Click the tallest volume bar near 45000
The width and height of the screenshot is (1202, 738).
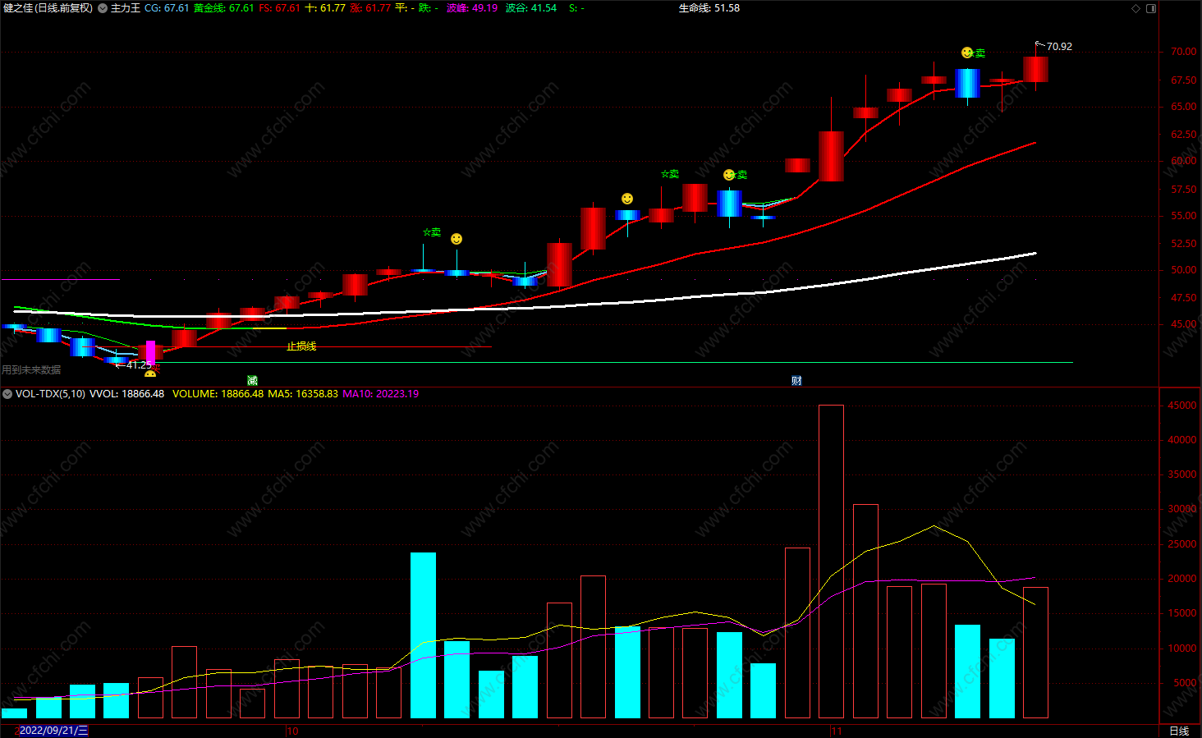(x=831, y=562)
